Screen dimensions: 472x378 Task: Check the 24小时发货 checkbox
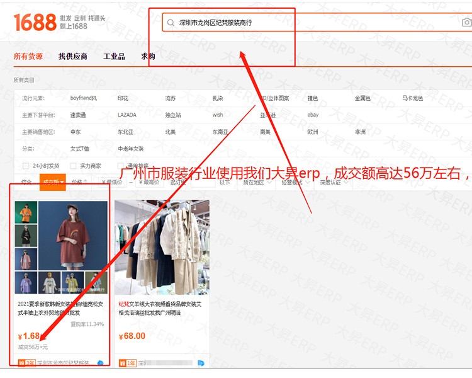[x=26, y=166]
